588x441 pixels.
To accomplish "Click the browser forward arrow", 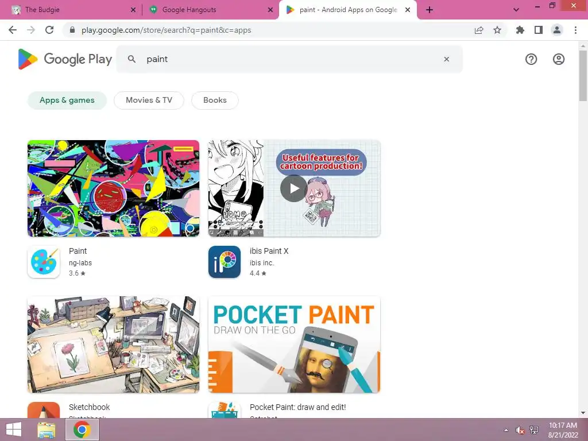I will pos(31,30).
